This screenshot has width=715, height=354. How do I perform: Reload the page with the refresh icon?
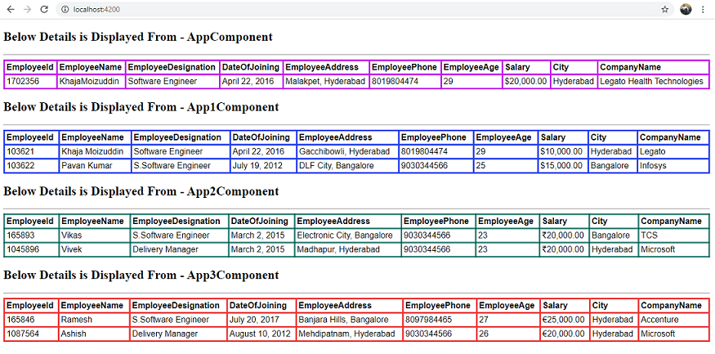(44, 9)
